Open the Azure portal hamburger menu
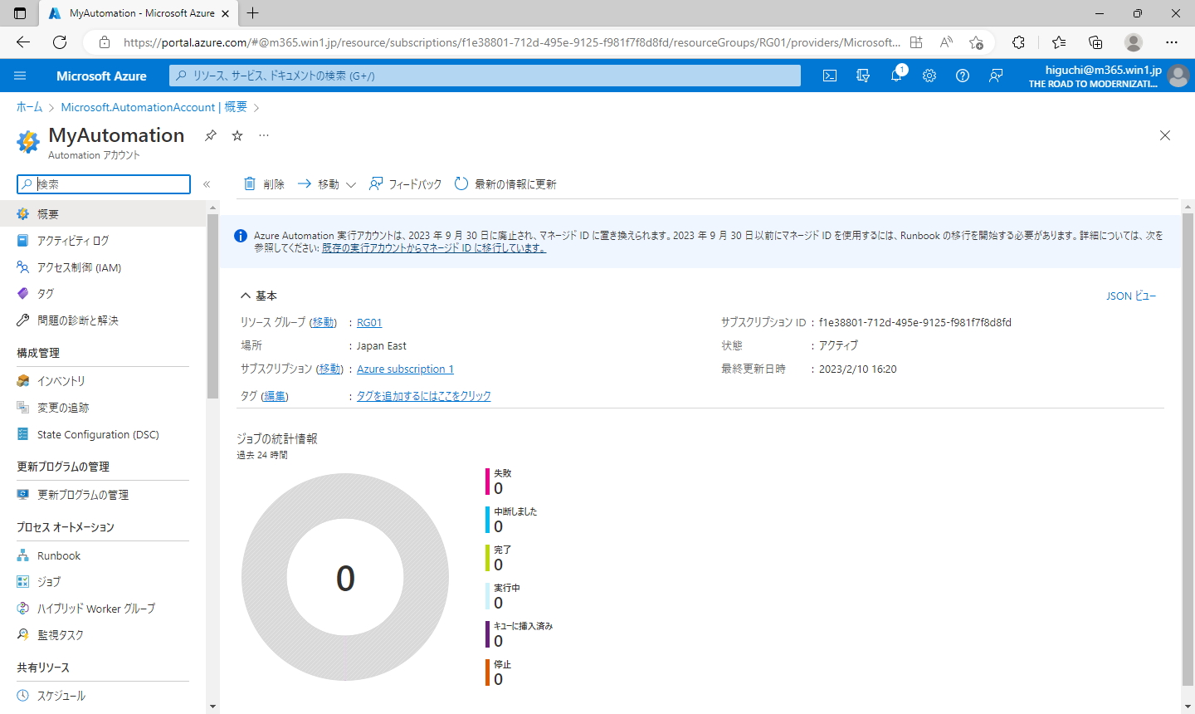The height and width of the screenshot is (714, 1195). coord(20,76)
